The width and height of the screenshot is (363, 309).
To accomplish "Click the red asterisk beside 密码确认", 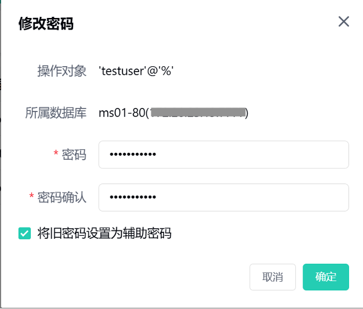I will 31,196.
